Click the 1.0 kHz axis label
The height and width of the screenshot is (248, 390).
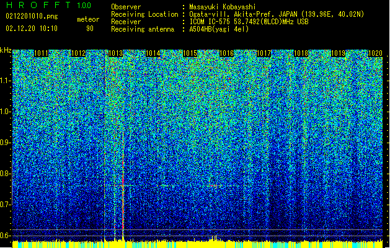pos(6,112)
